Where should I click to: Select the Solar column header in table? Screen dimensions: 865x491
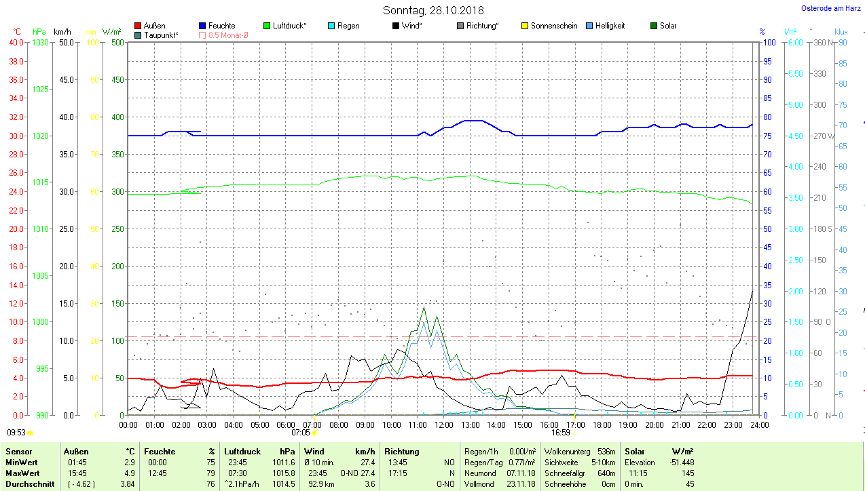tap(634, 451)
